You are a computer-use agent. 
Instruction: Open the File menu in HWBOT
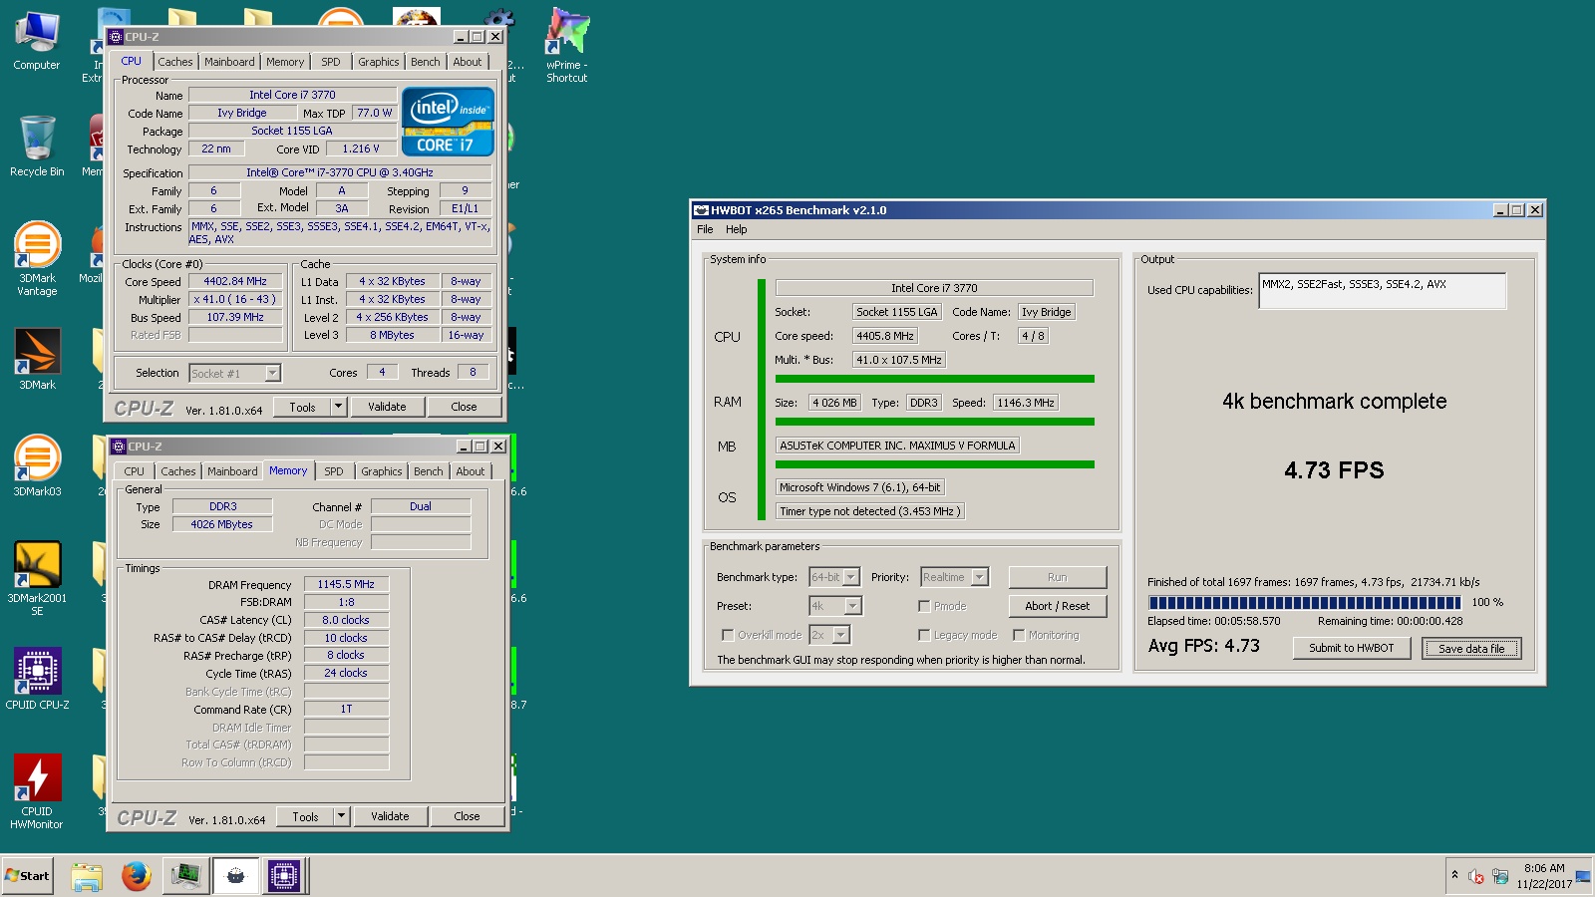click(x=705, y=229)
